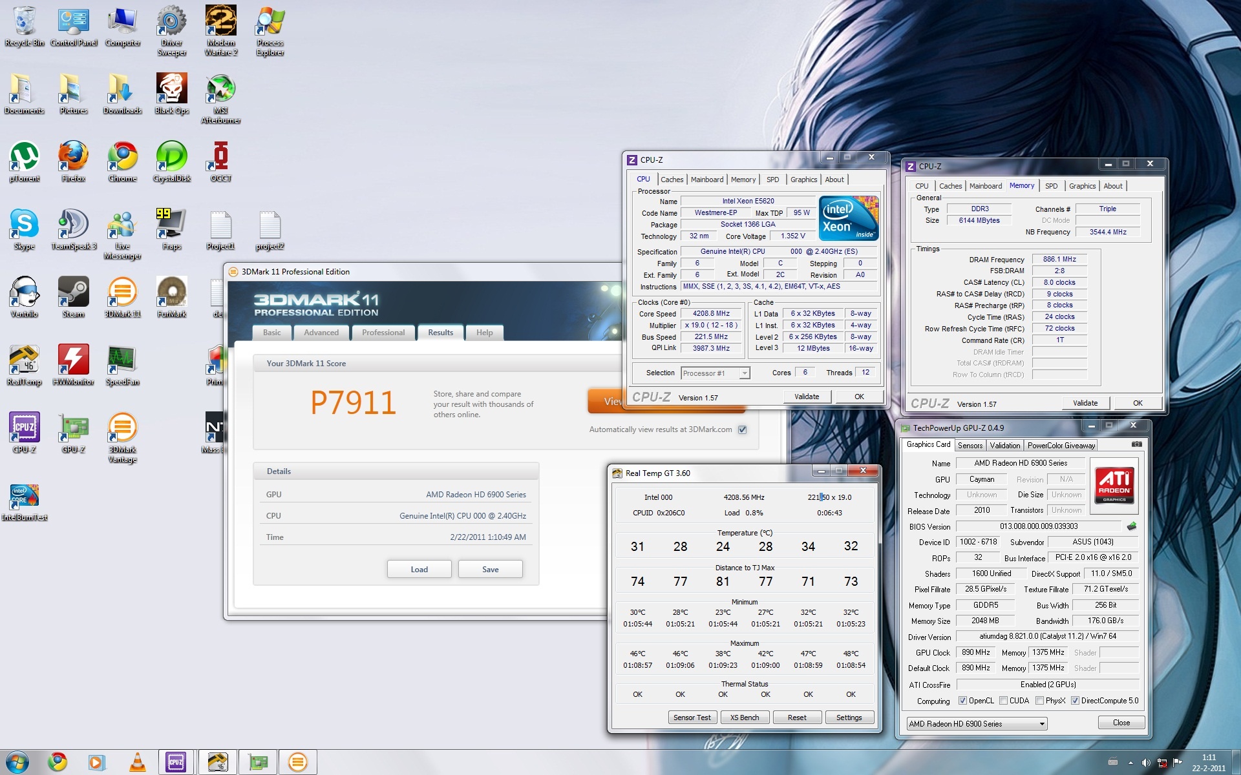Open Process Explorer shortcut
This screenshot has width=1241, height=775.
click(270, 30)
